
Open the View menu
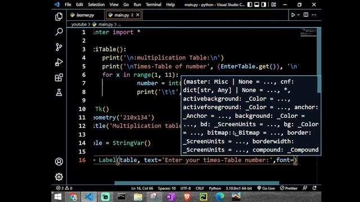114,4
